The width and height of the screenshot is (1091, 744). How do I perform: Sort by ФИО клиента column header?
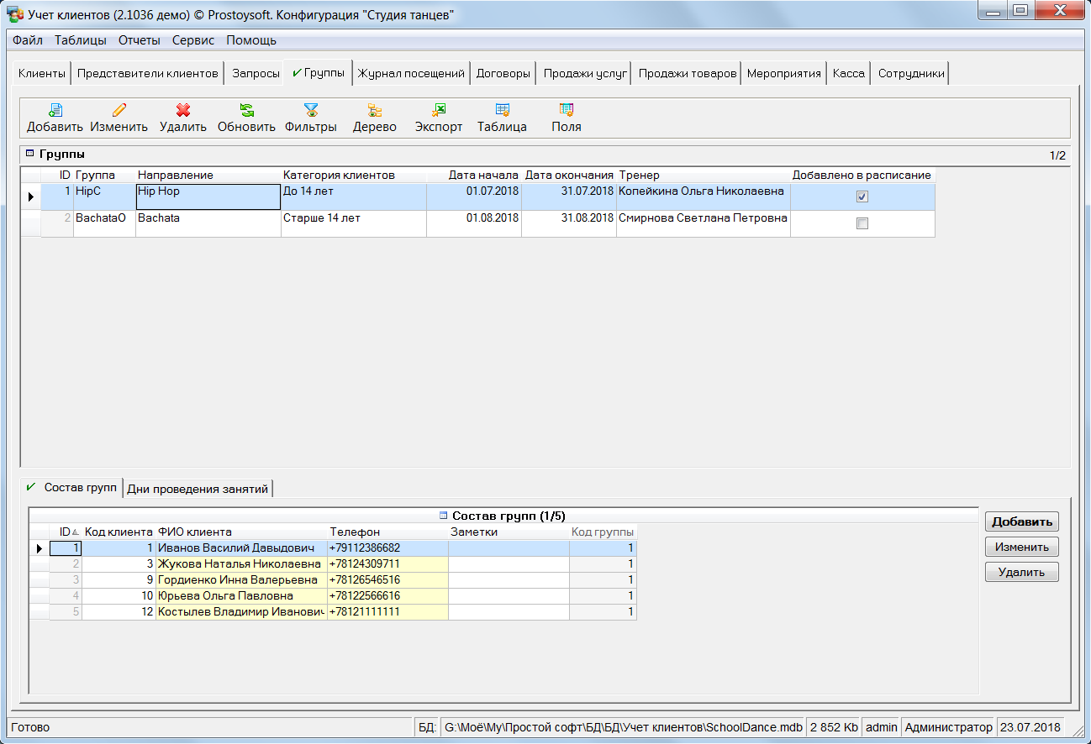pyautogui.click(x=242, y=532)
